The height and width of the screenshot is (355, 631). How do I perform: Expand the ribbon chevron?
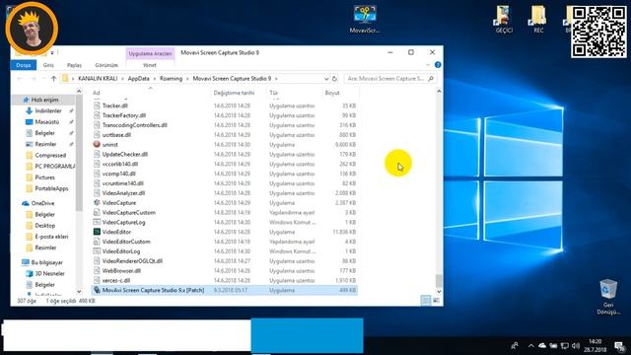click(x=427, y=65)
